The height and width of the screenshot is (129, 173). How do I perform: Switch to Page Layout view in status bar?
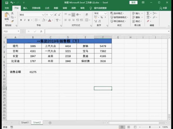[x=129, y=127]
